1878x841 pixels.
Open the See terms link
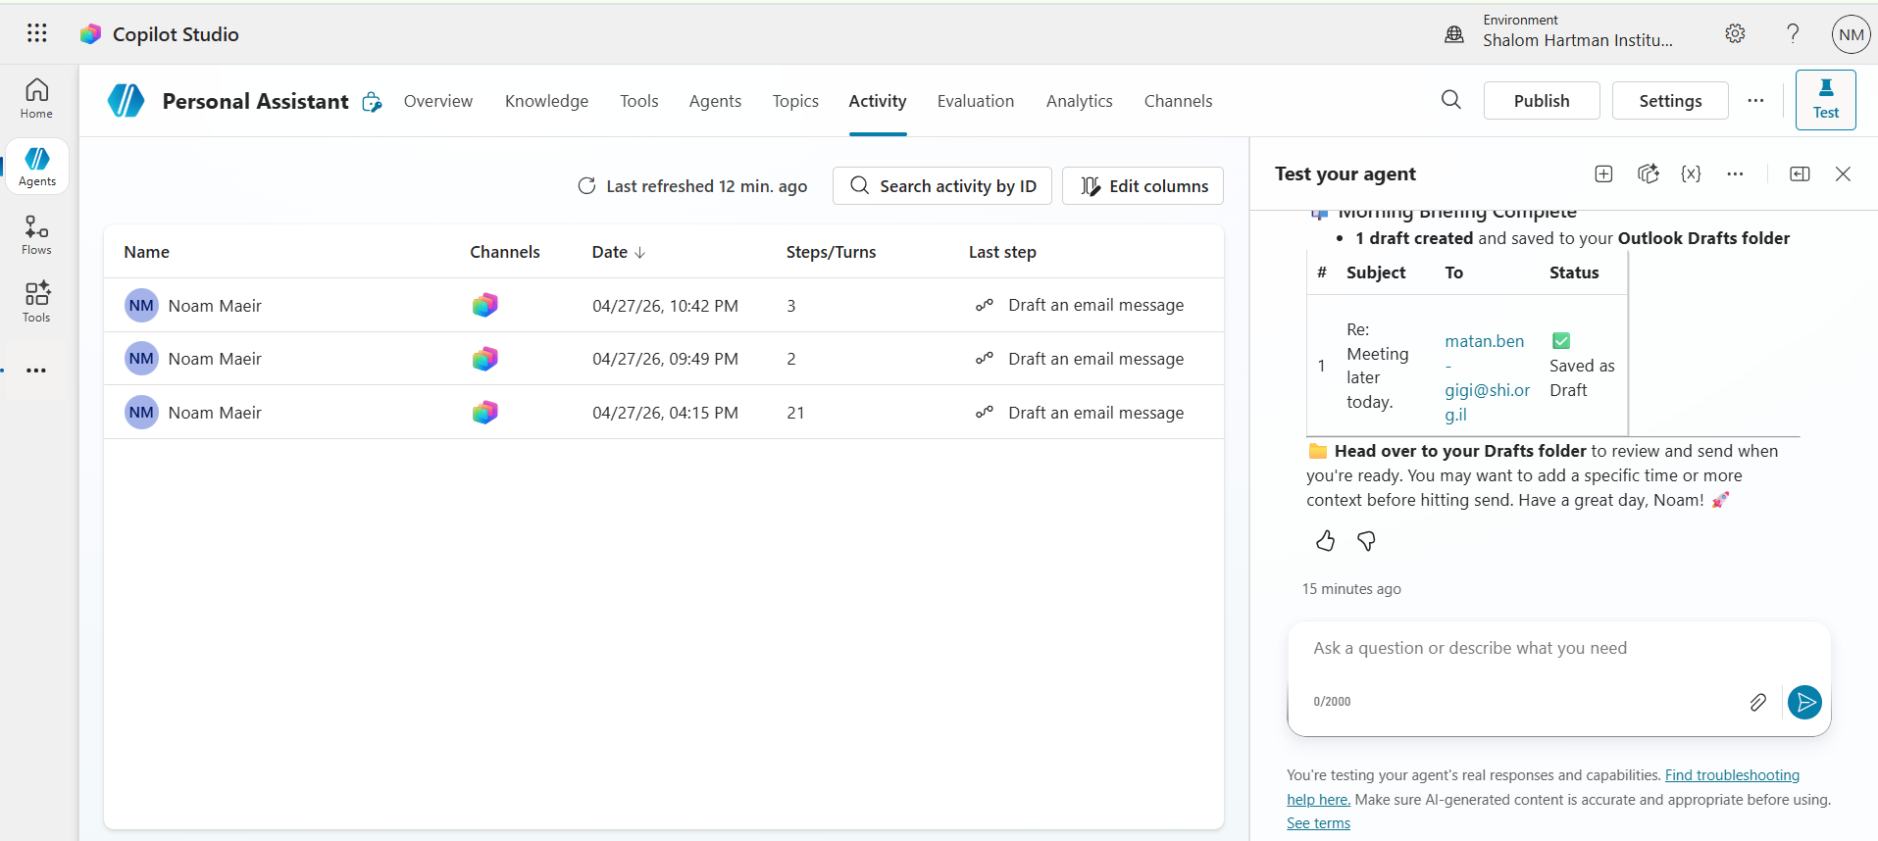(1318, 823)
